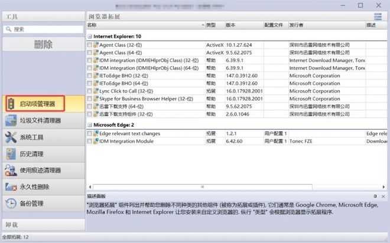Click the 全部拓展: 12 status text
This screenshot has width=390, height=243.
pyautogui.click(x=15, y=237)
